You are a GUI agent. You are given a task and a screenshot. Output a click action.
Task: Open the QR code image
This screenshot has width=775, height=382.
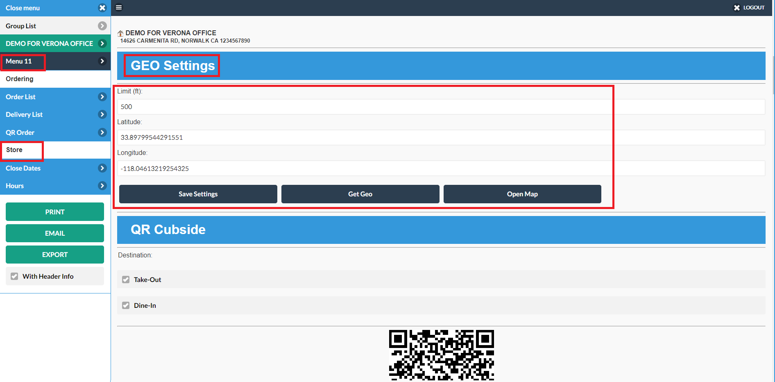click(x=441, y=355)
